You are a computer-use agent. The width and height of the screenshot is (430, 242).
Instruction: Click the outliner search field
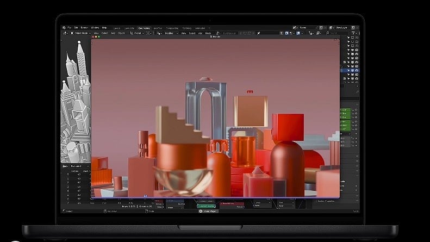point(337,33)
